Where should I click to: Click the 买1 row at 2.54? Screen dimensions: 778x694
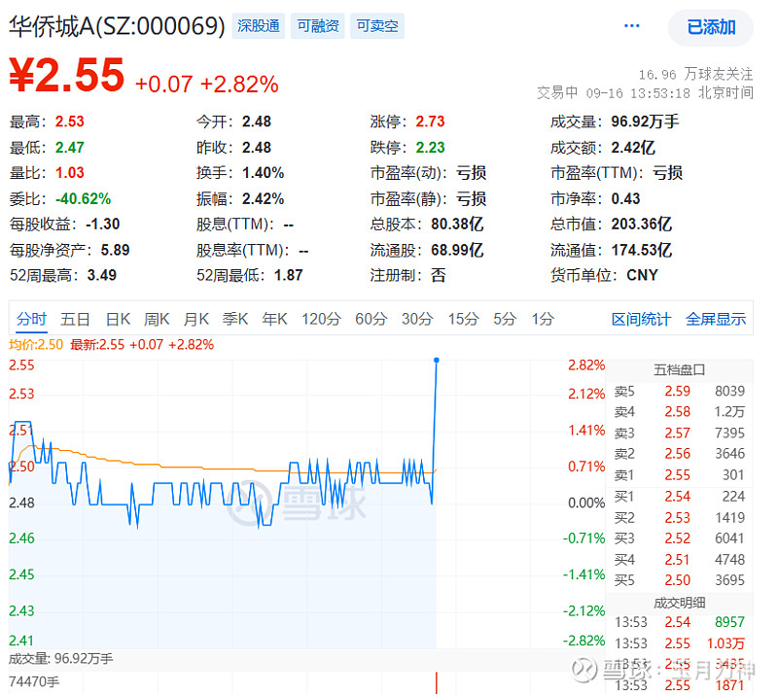(x=679, y=496)
